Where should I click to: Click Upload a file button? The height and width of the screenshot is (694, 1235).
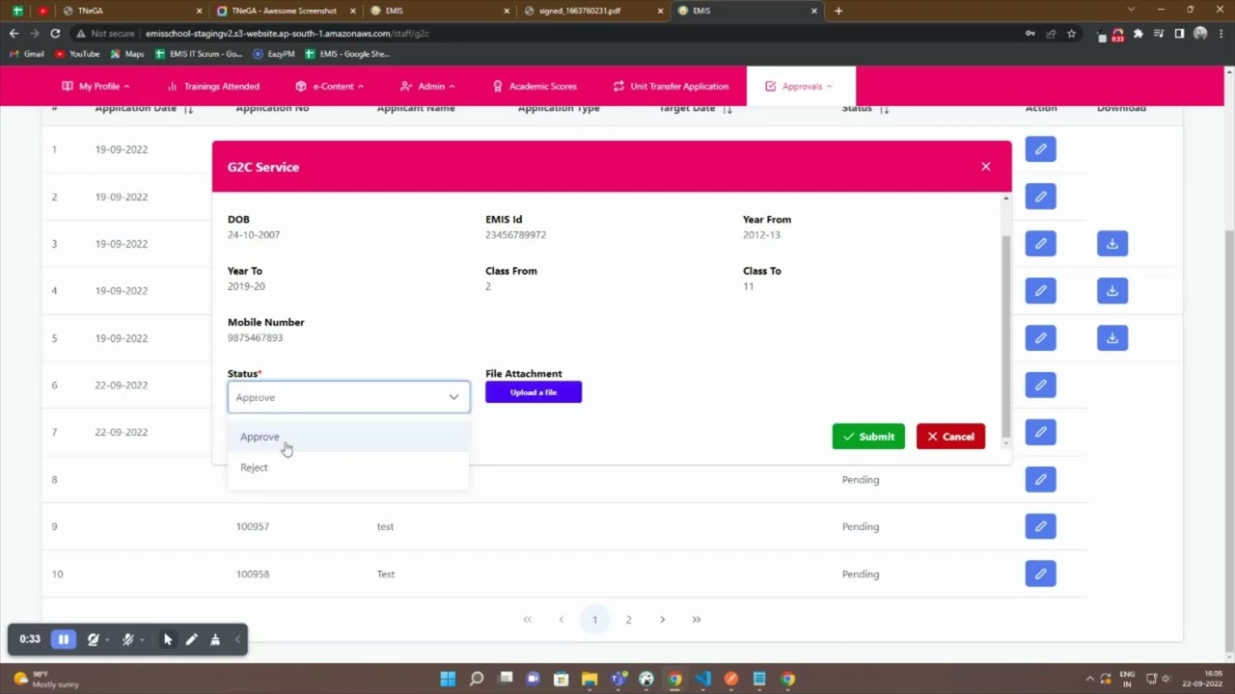534,392
